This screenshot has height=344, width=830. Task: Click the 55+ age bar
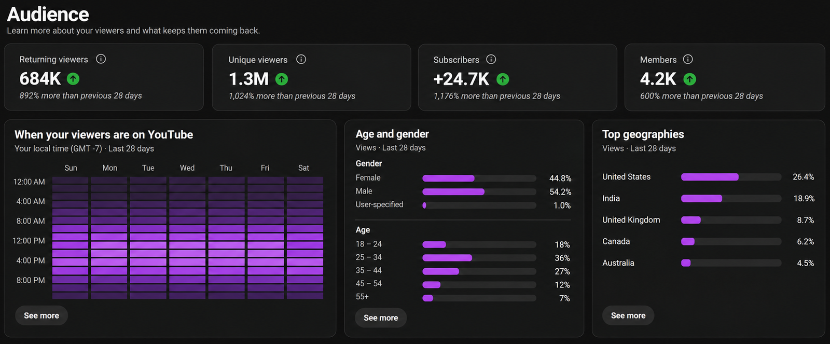[x=479, y=298]
